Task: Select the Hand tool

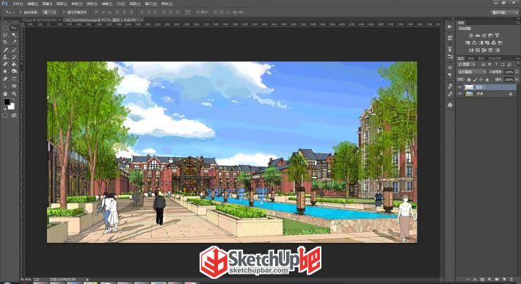Action: tap(5, 94)
